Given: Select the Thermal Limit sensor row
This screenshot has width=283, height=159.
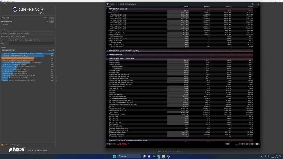Looking at the screenshot, I should tap(180, 124).
